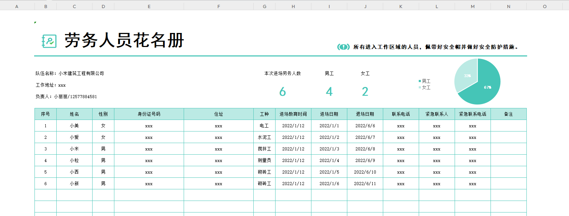The height and width of the screenshot is (216, 569).
Task: Click the 负责人 contact info cell
Action: pos(66,96)
